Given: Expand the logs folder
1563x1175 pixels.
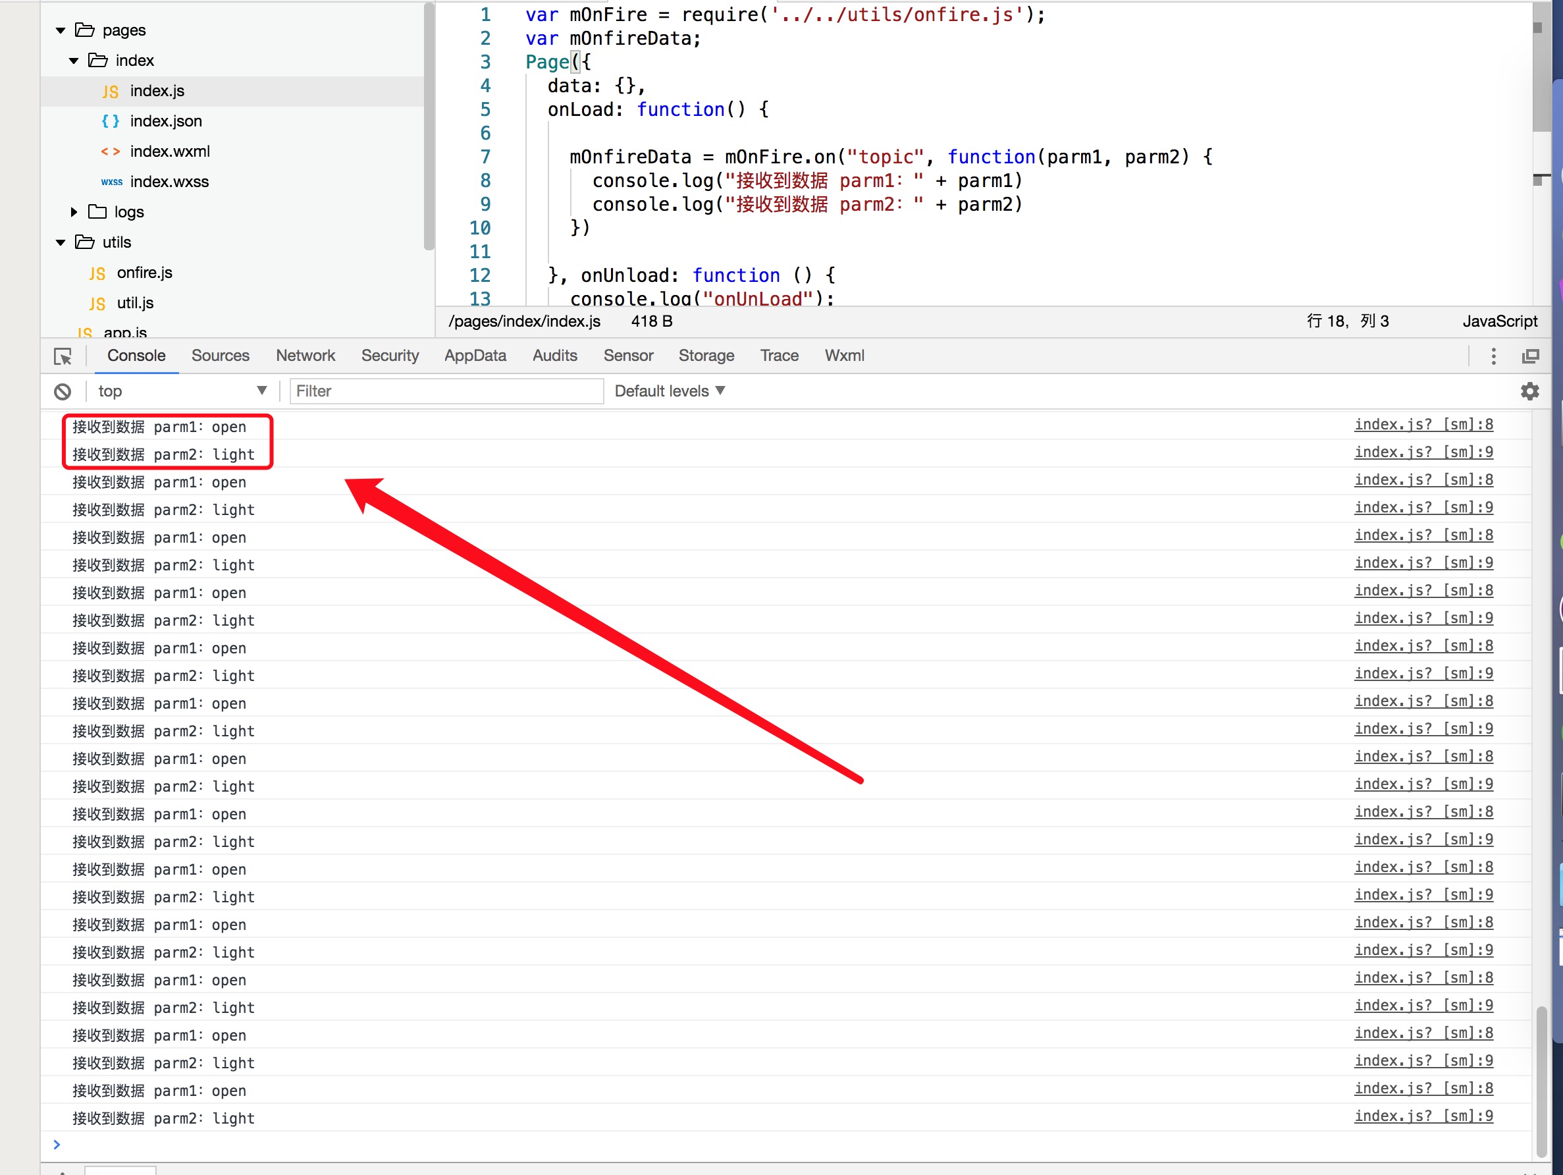Looking at the screenshot, I should click(74, 212).
